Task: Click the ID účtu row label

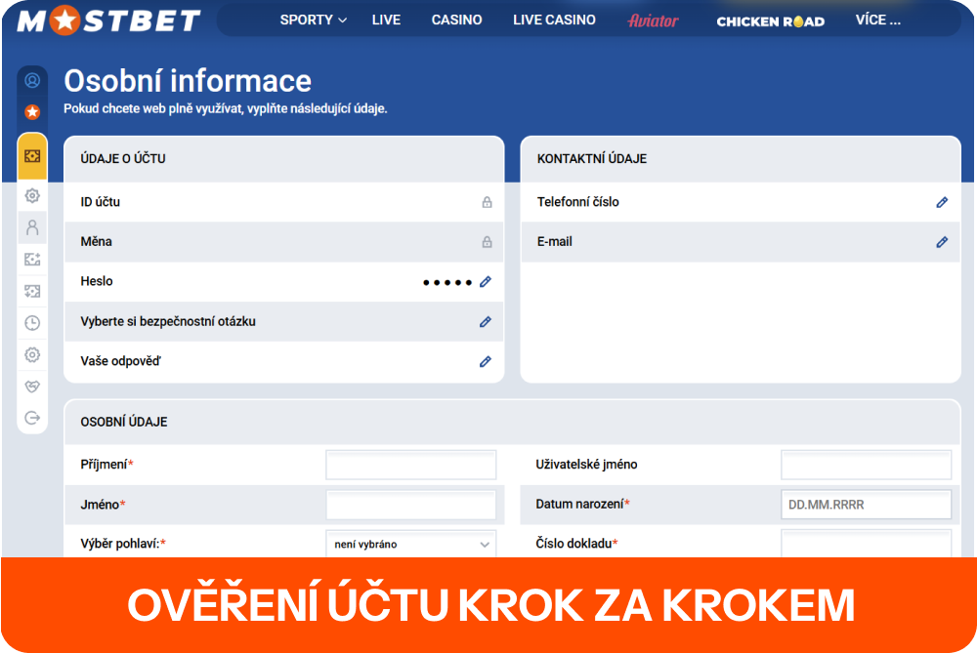Action: (101, 202)
